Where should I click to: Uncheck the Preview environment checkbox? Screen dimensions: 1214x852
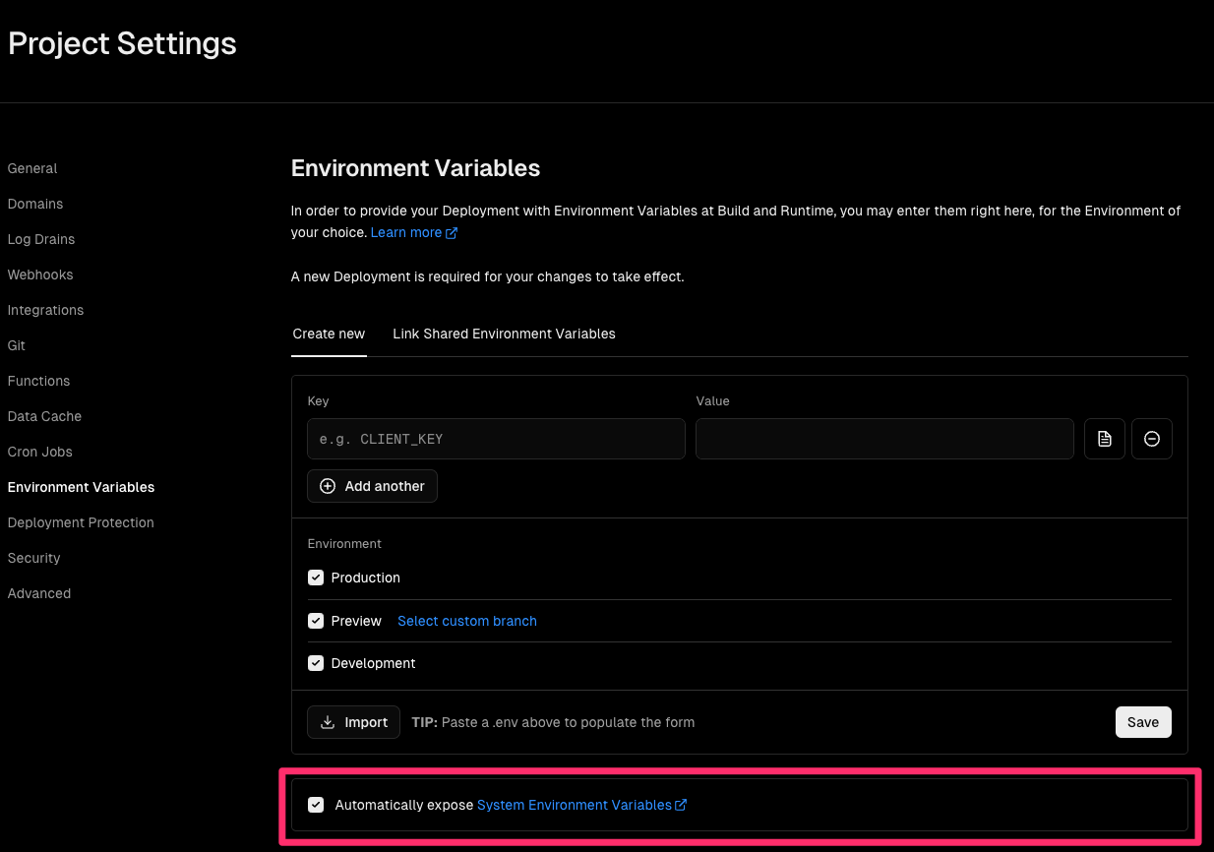316,621
